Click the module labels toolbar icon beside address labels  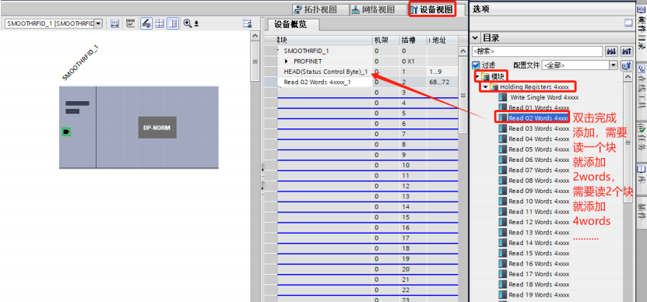[x=130, y=23]
